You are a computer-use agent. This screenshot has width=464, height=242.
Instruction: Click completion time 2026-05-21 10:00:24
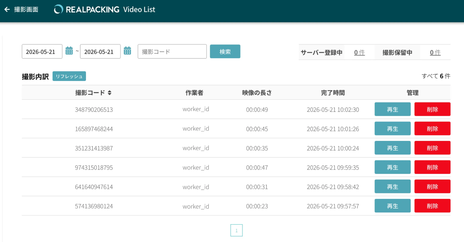[333, 148]
